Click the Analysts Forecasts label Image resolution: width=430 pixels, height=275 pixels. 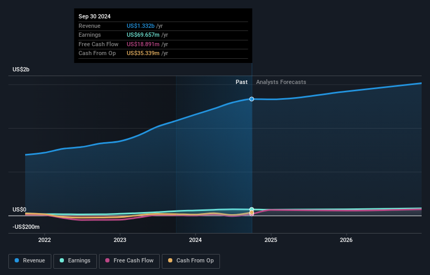pyautogui.click(x=281, y=82)
